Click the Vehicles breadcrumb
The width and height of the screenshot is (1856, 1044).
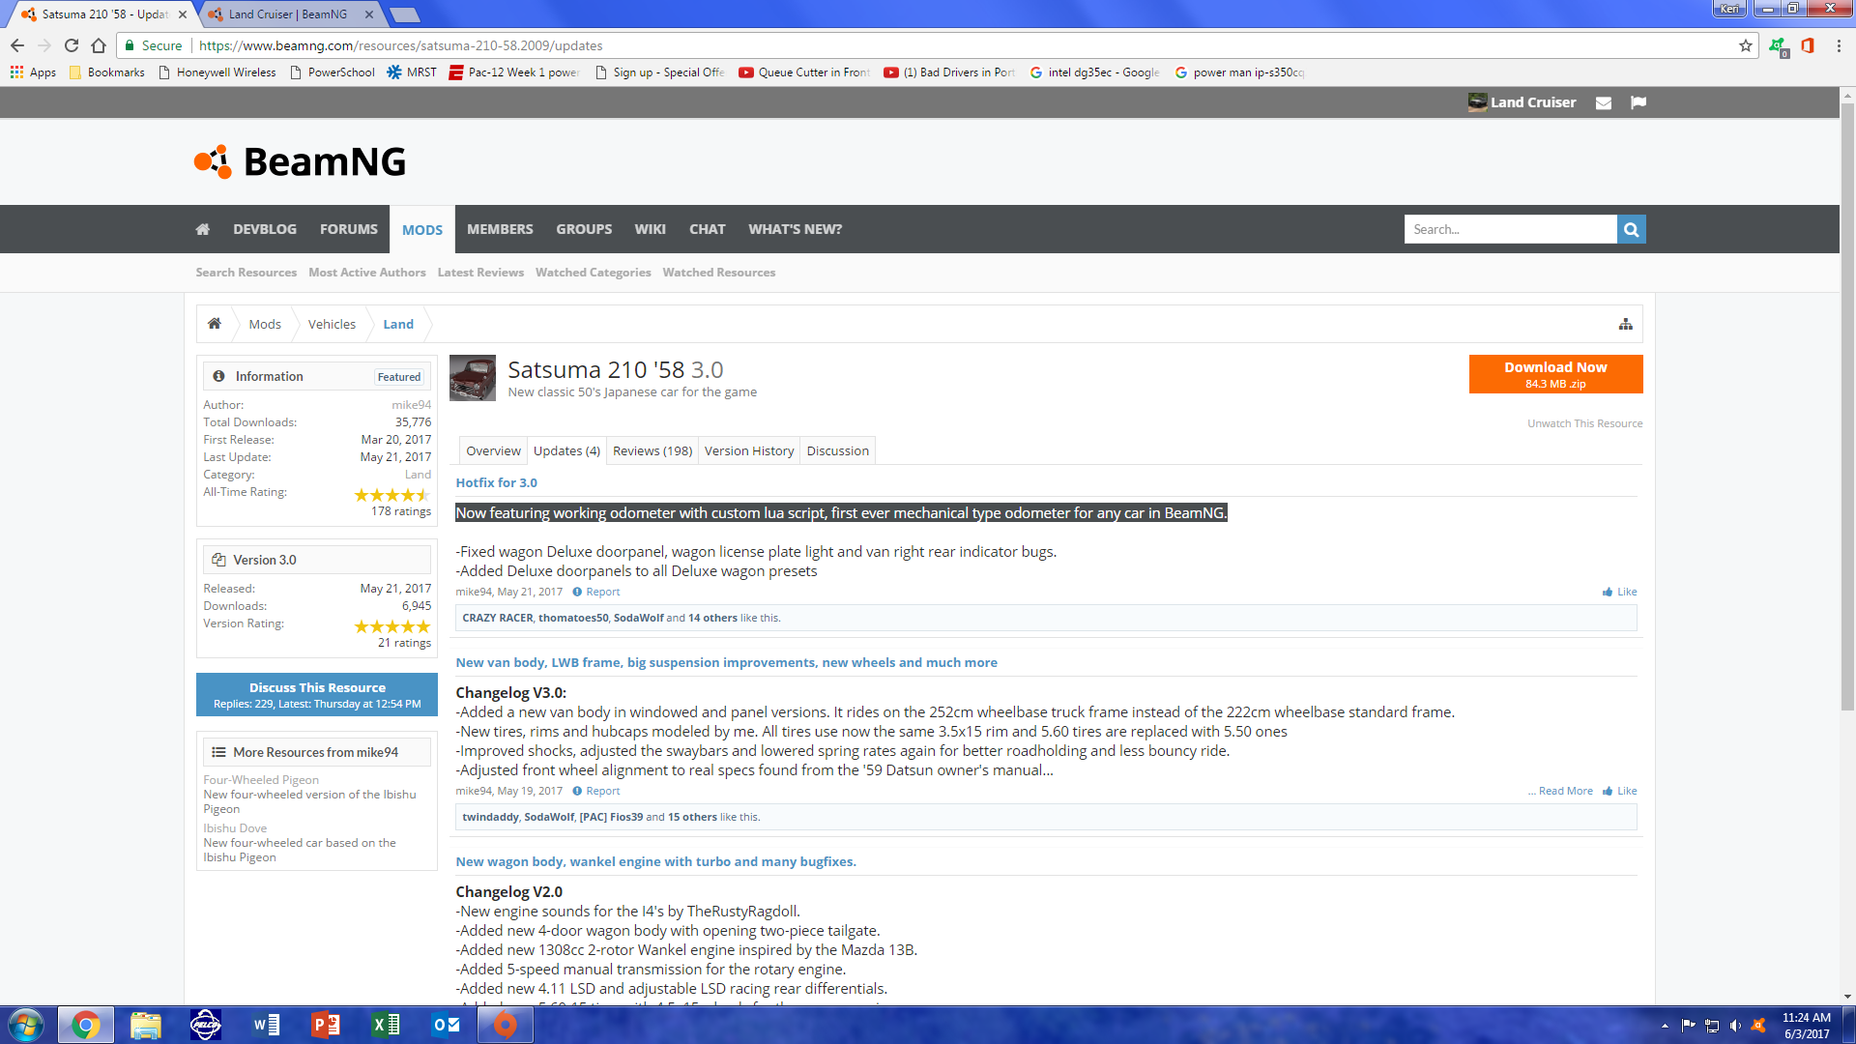[332, 324]
